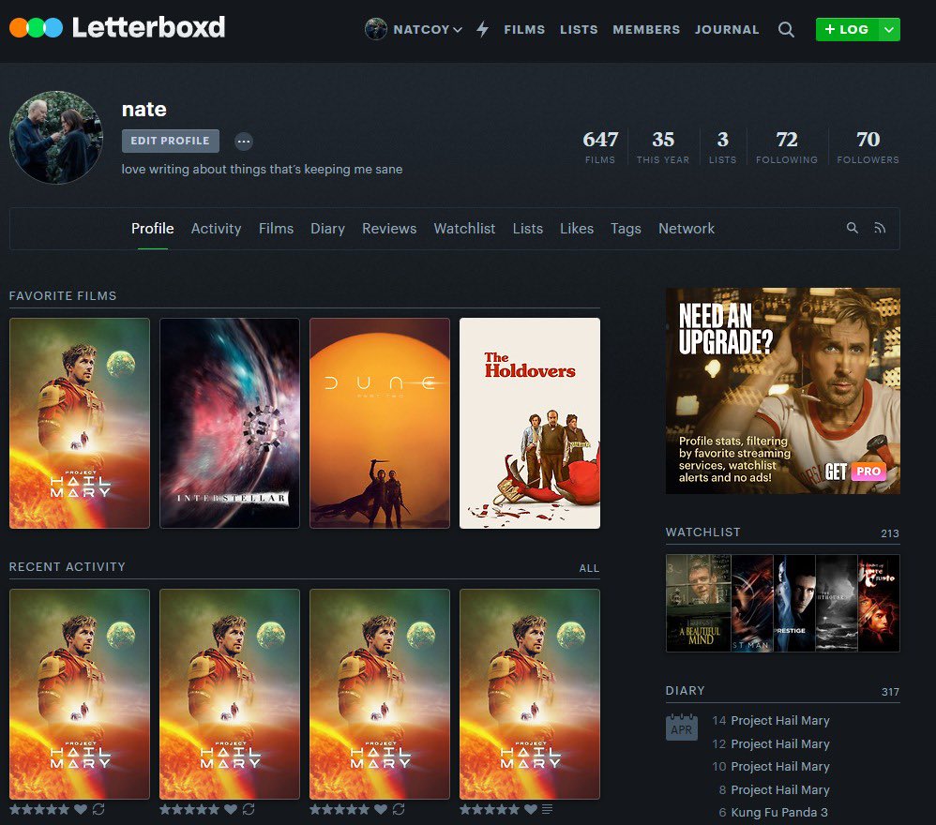This screenshot has height=825, width=936.
Task: Click the green + LOG button
Action: [x=847, y=29]
